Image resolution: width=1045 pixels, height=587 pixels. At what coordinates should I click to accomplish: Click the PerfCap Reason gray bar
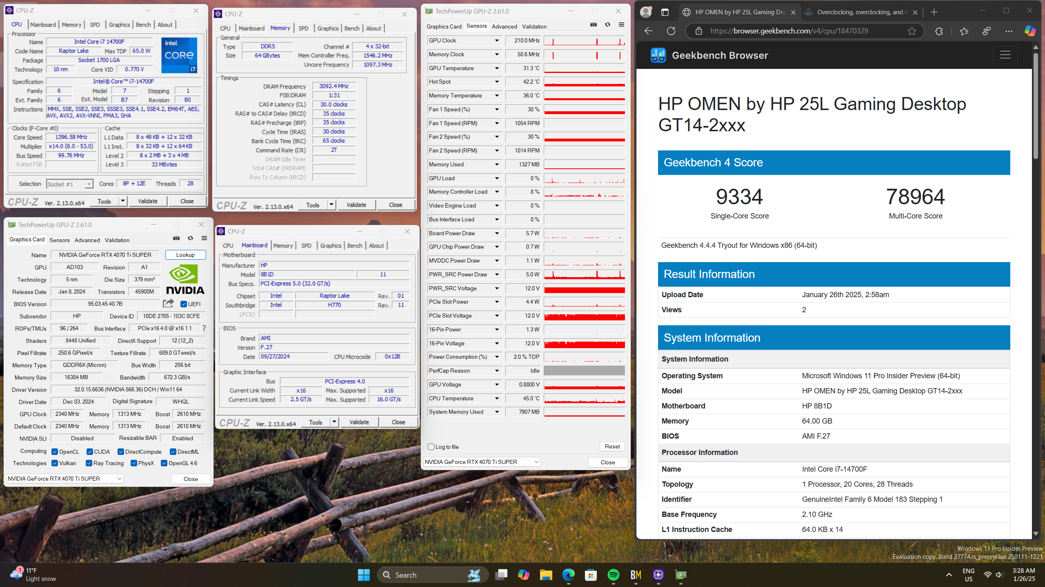(584, 371)
